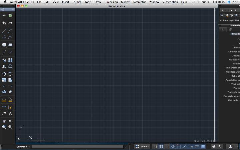The height and width of the screenshot is (150, 240).
Task: Select the Scale tool
Action: click(4, 80)
